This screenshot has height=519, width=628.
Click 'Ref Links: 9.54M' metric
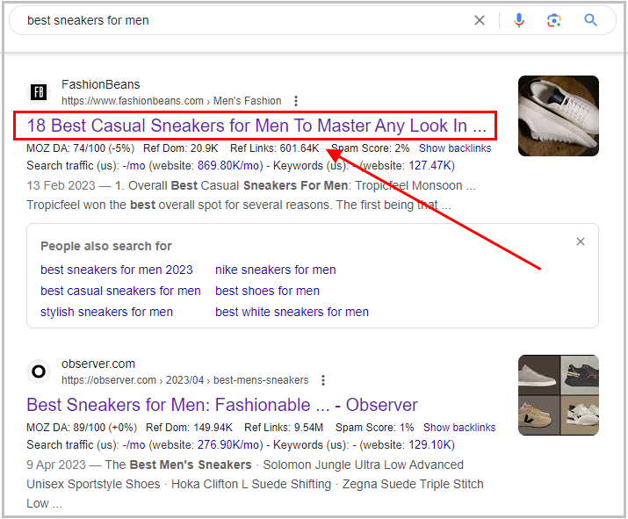tap(284, 428)
